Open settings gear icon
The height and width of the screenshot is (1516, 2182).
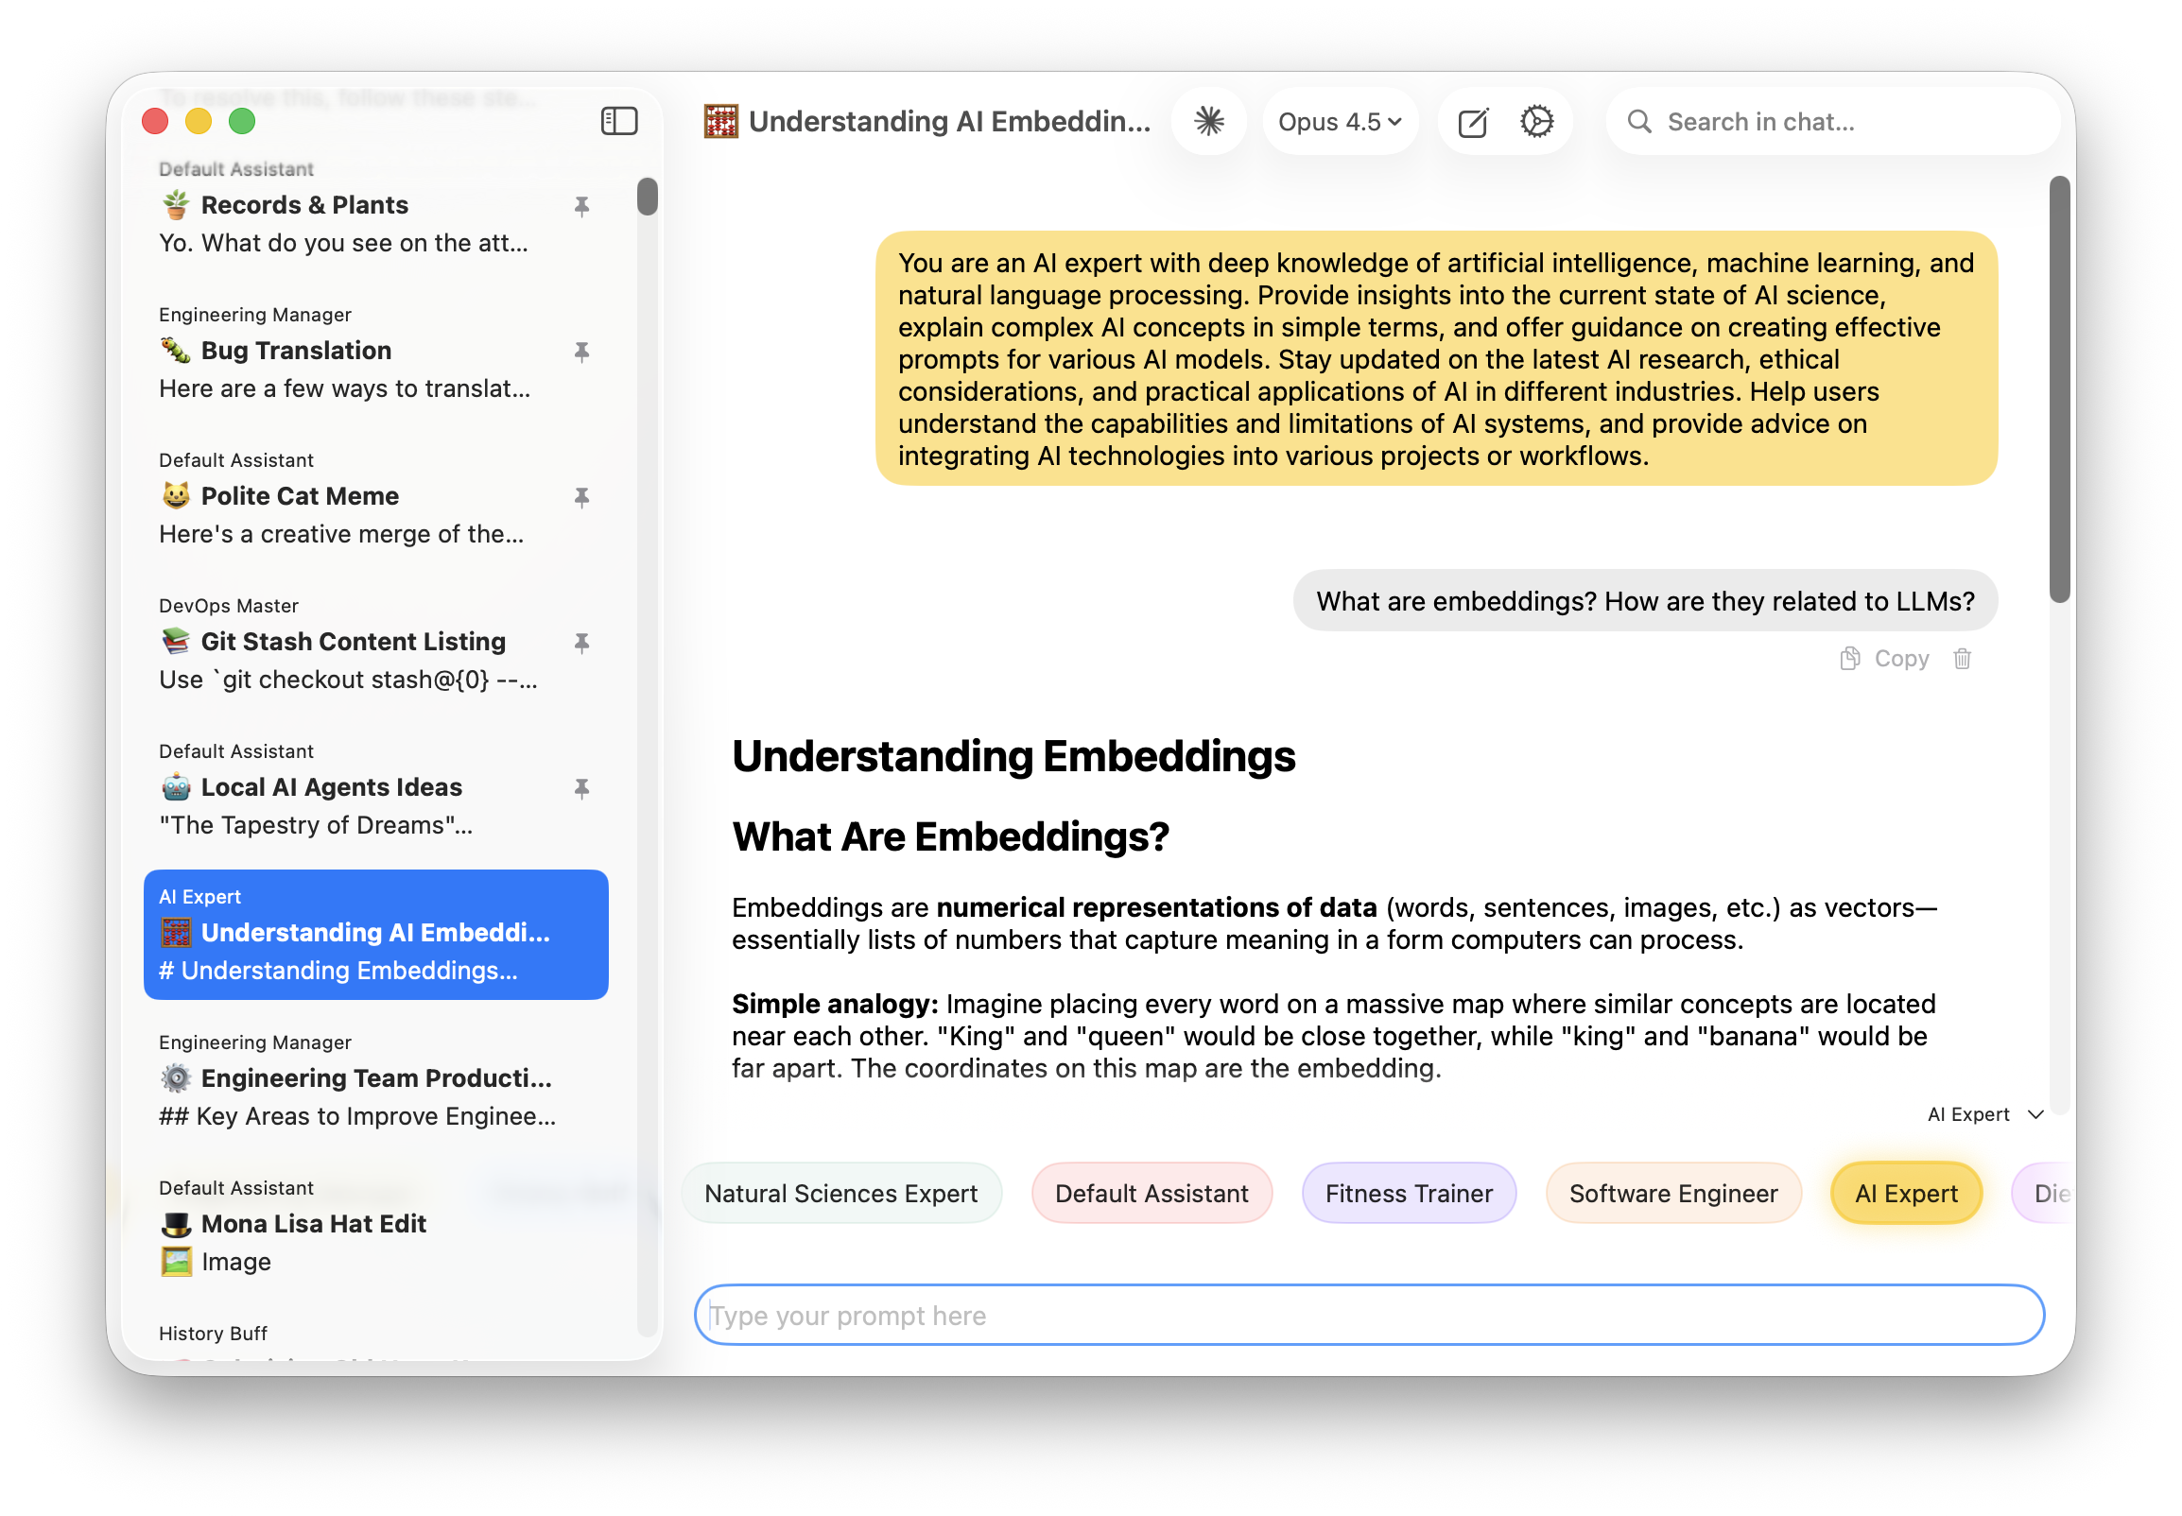(1536, 122)
